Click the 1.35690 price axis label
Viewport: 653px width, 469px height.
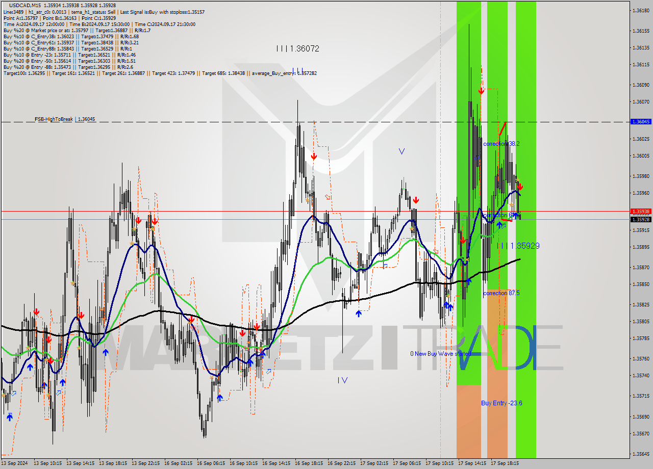(x=641, y=416)
